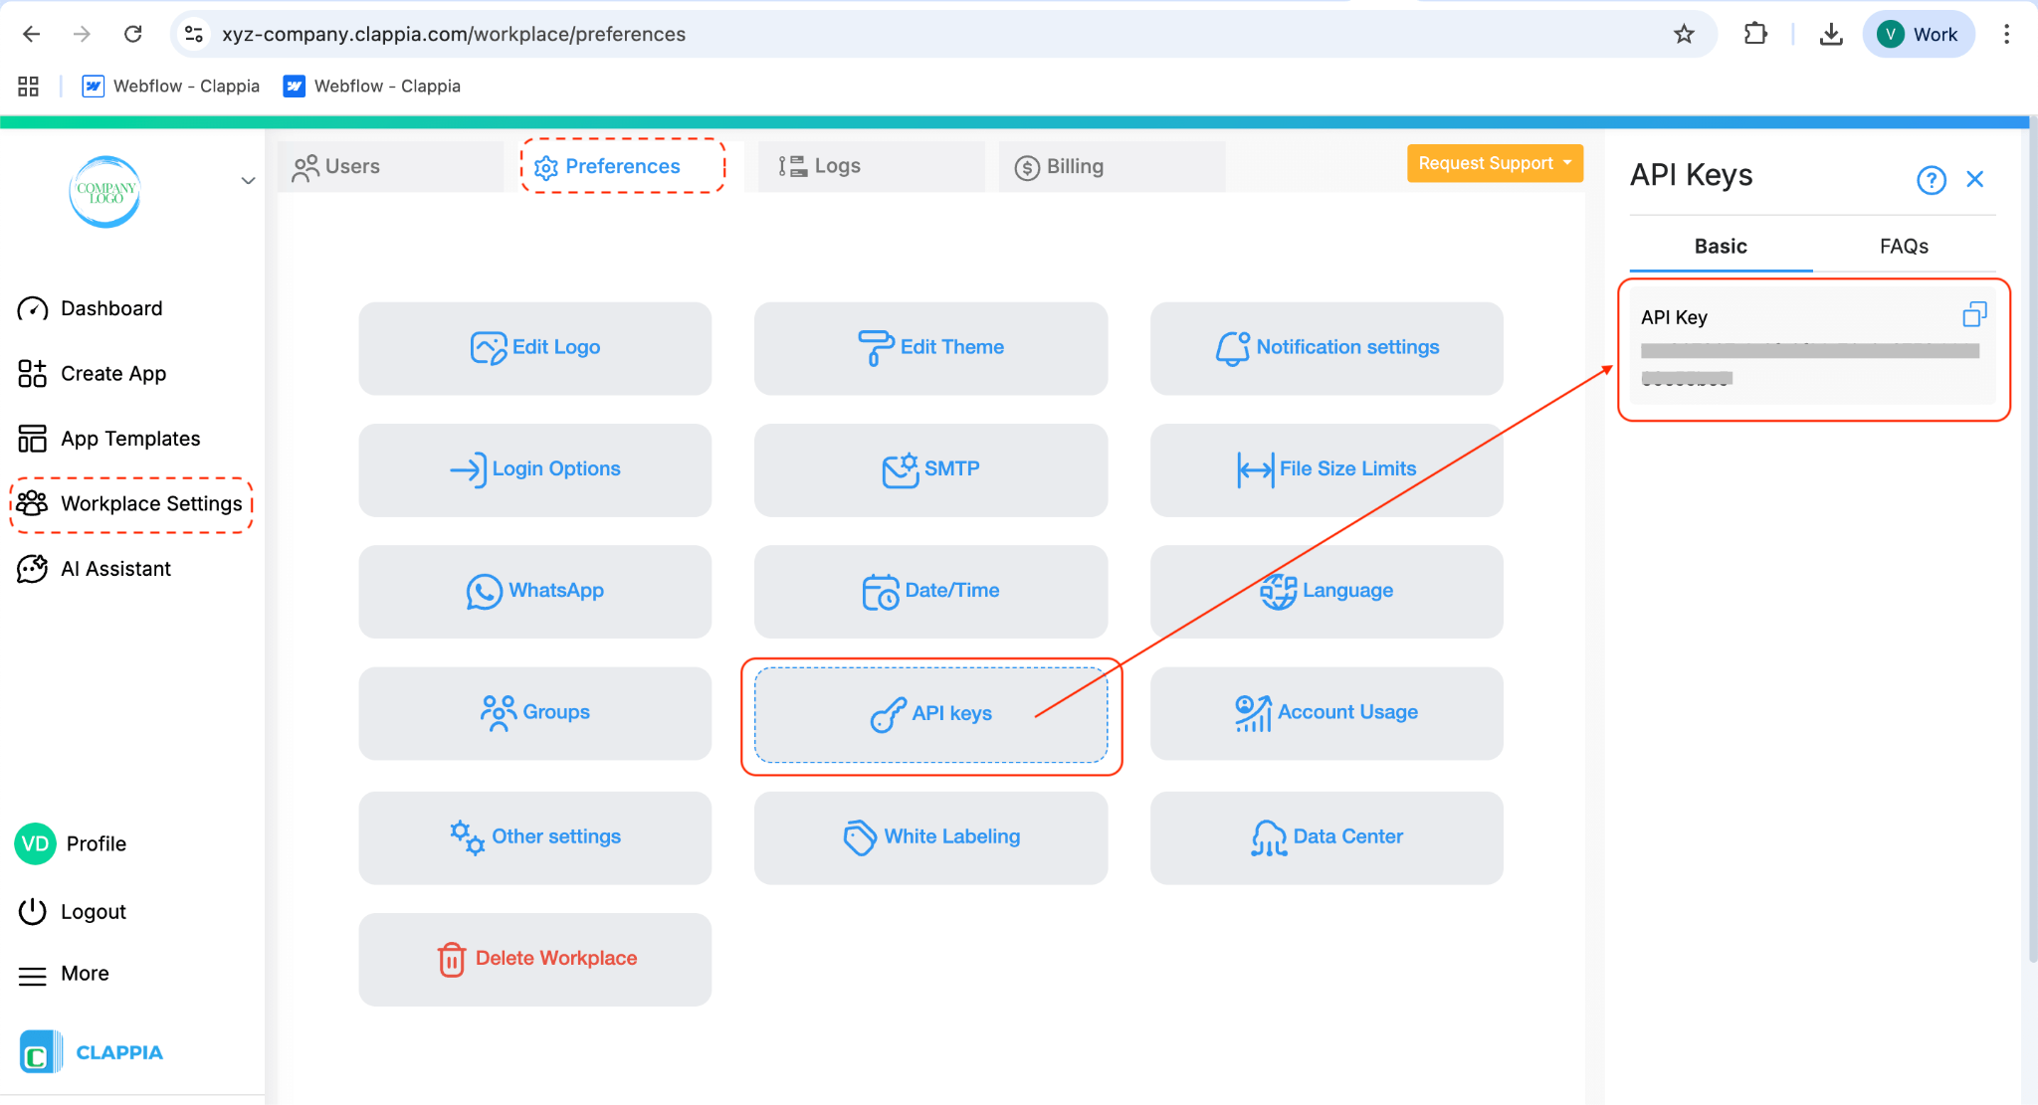
Task: Switch to the FAQs tab
Action: coord(1903,246)
